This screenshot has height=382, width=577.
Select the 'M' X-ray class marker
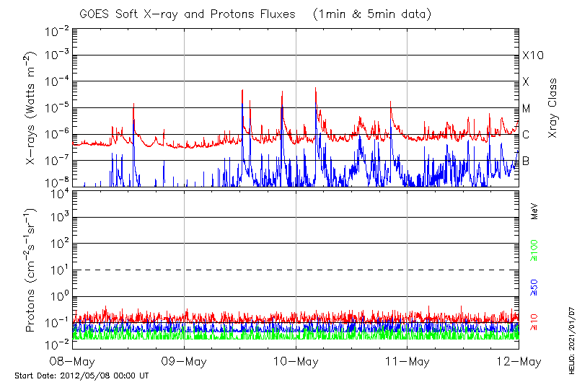click(527, 108)
